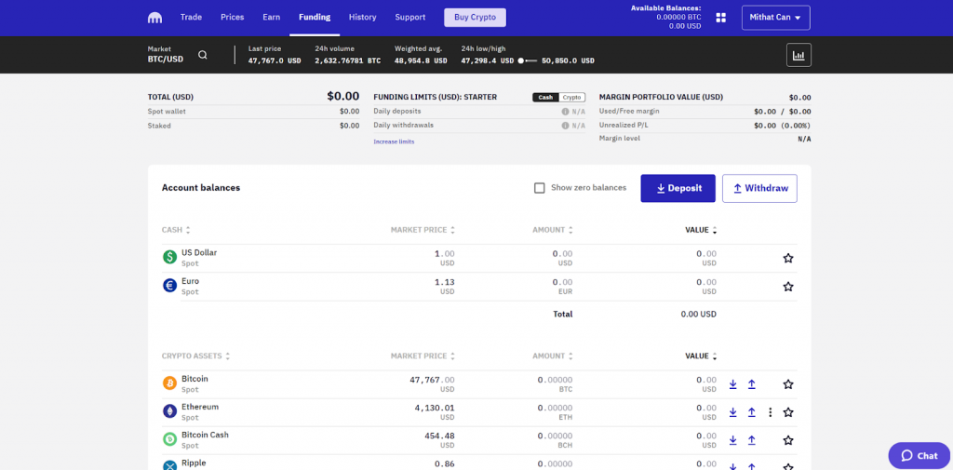The height and width of the screenshot is (470, 953).
Task: Sort cash table by VALUE
Action: tap(701, 230)
